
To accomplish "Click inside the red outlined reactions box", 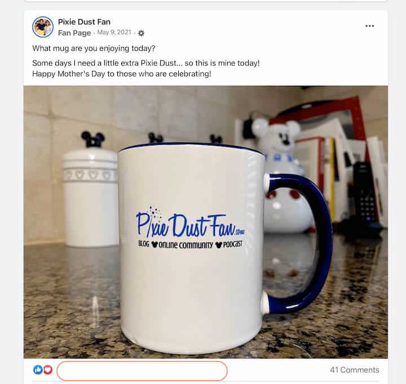I will pyautogui.click(x=142, y=371).
